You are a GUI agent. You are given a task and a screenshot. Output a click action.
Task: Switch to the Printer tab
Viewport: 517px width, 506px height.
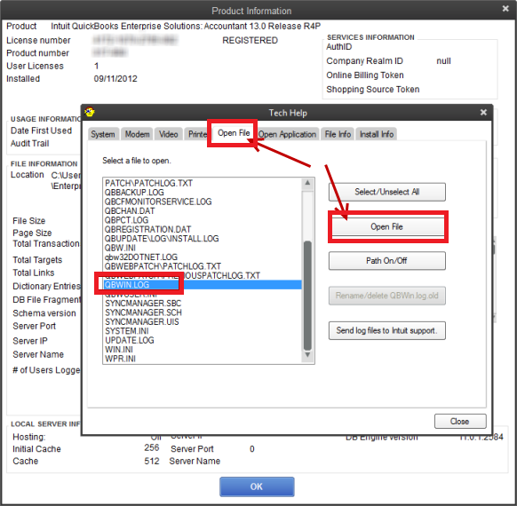(197, 134)
